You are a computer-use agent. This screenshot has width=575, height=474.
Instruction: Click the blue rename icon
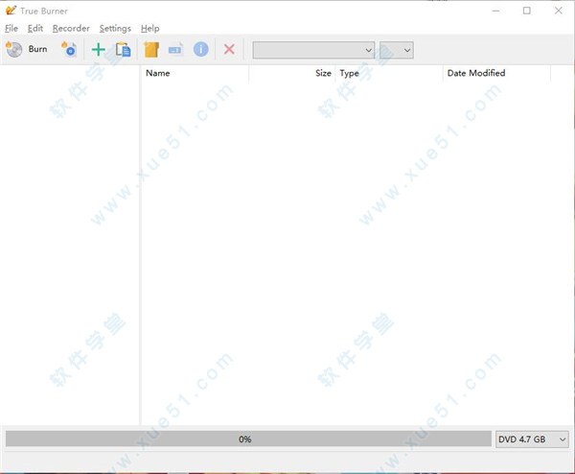pos(175,50)
